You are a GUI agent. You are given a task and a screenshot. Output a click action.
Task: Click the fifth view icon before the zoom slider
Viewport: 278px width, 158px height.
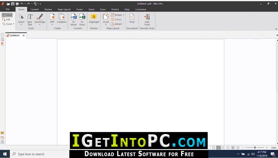[233, 148]
